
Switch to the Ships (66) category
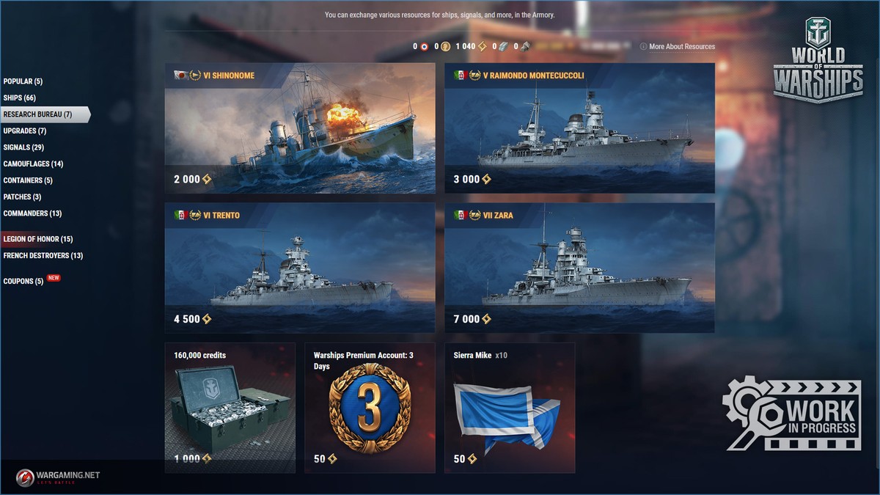20,98
